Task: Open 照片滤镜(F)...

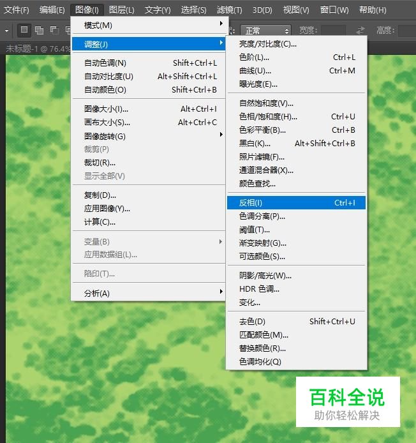Action: click(296, 157)
